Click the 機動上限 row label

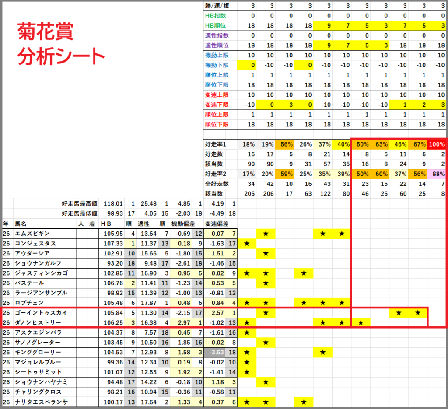[x=217, y=56]
